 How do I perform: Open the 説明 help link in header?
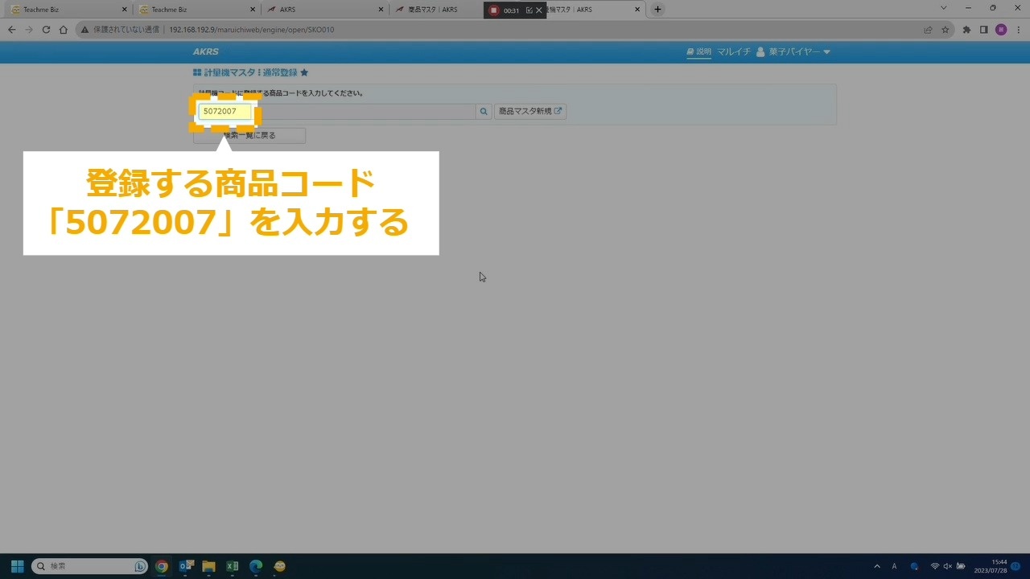pyautogui.click(x=698, y=52)
